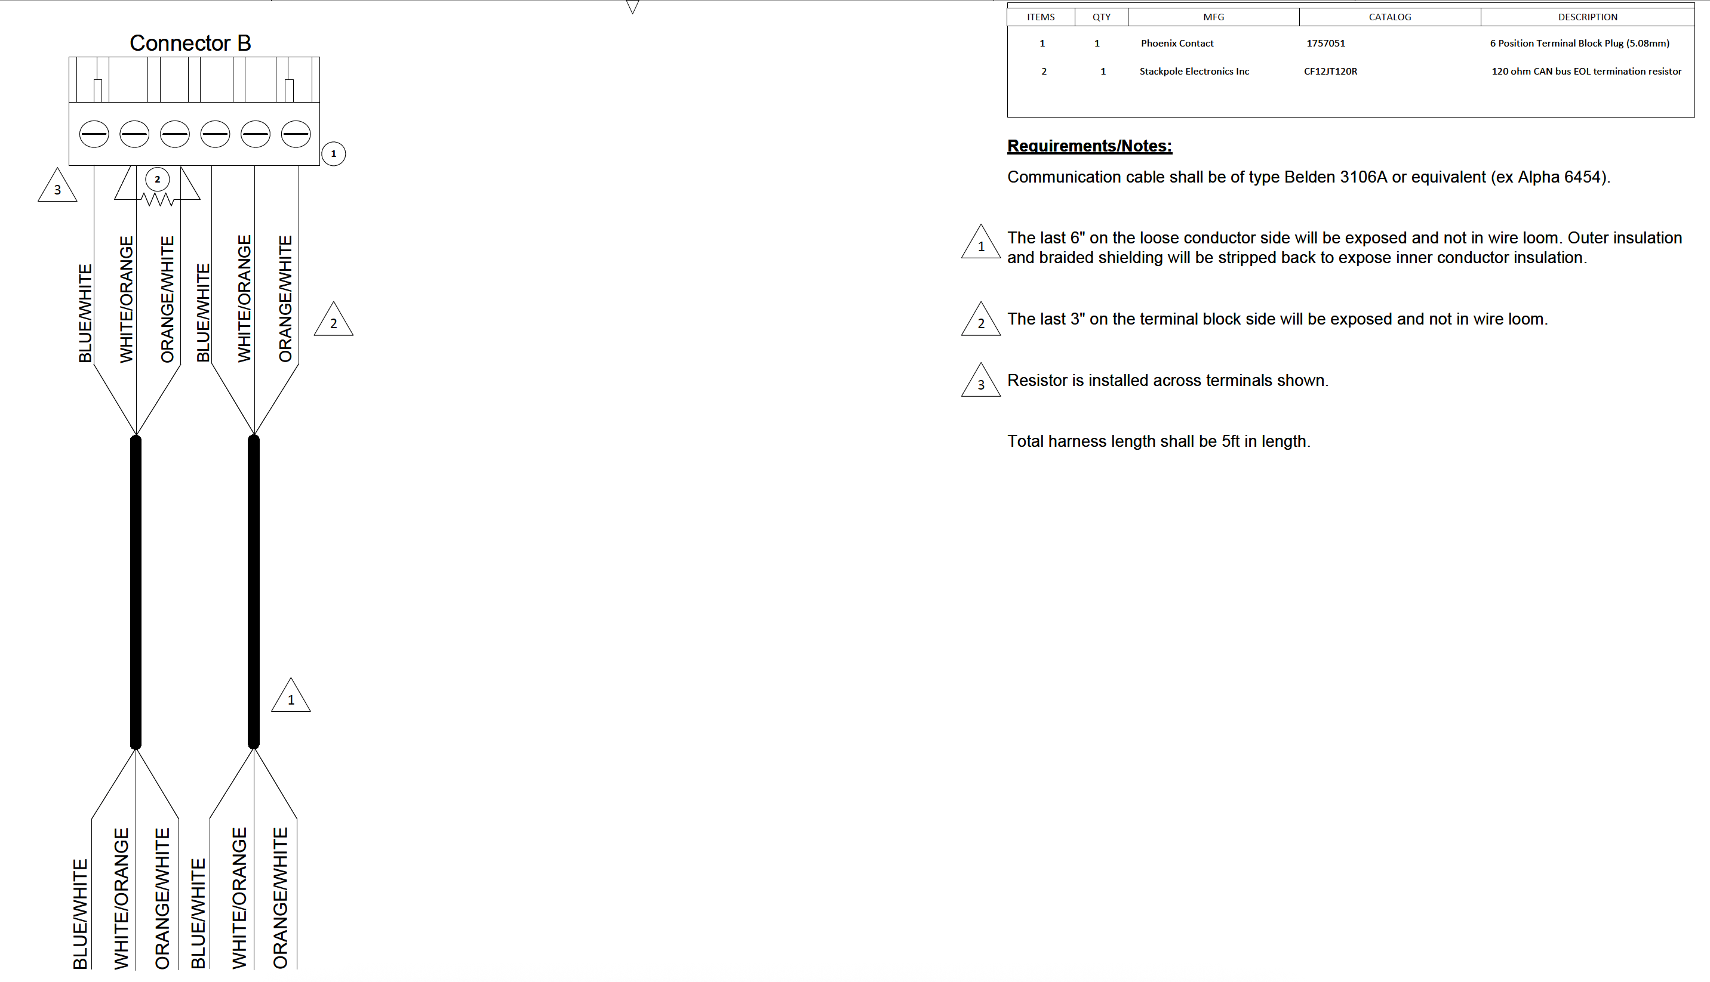Click catalog number CF12JT120R
Viewport: 1710px width, 982px height.
tap(1330, 72)
